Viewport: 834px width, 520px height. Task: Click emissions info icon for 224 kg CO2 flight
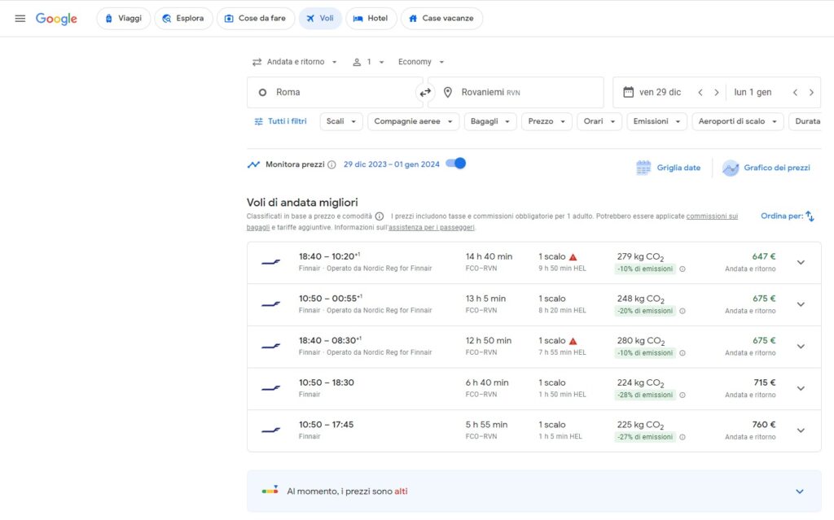tap(683, 395)
